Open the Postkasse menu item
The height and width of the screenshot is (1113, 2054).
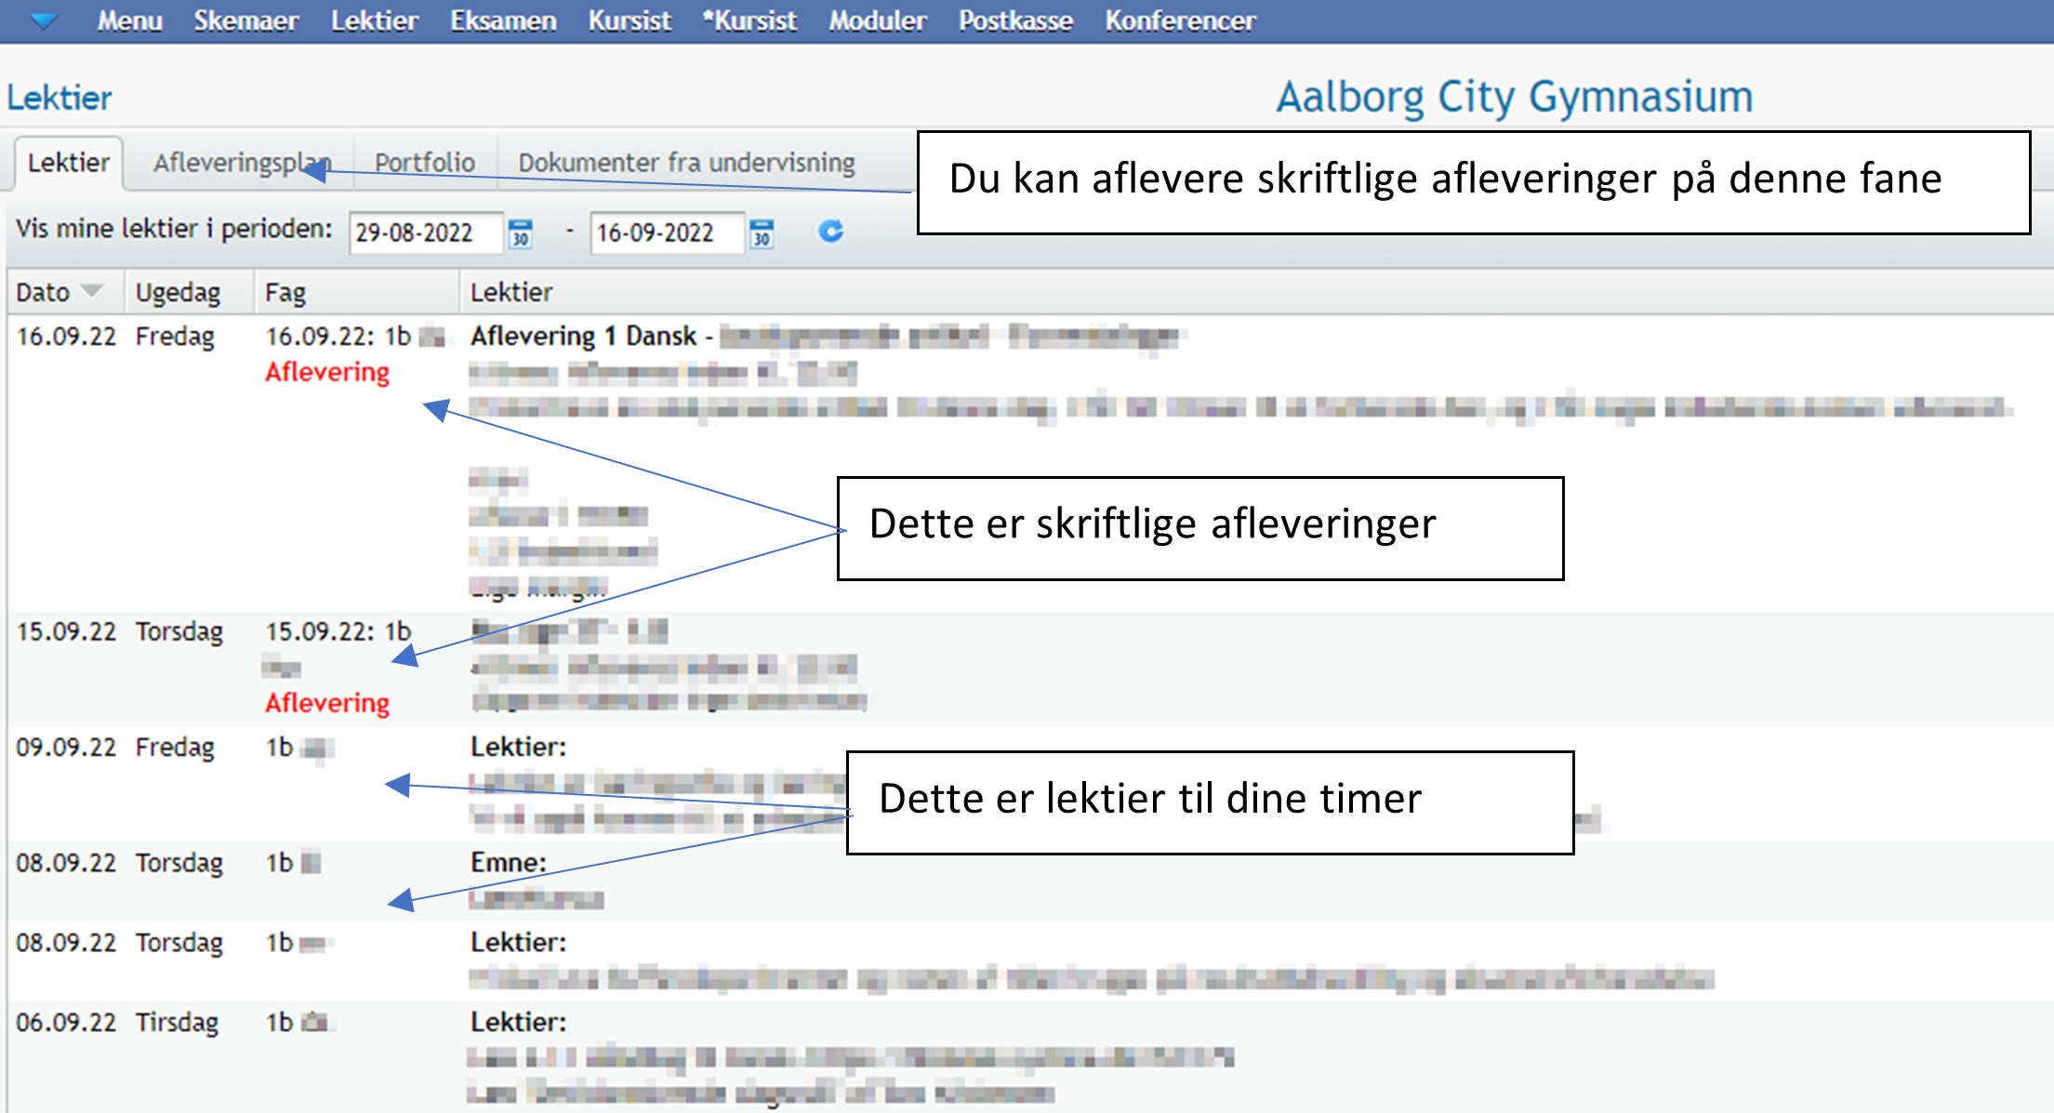(x=1015, y=20)
